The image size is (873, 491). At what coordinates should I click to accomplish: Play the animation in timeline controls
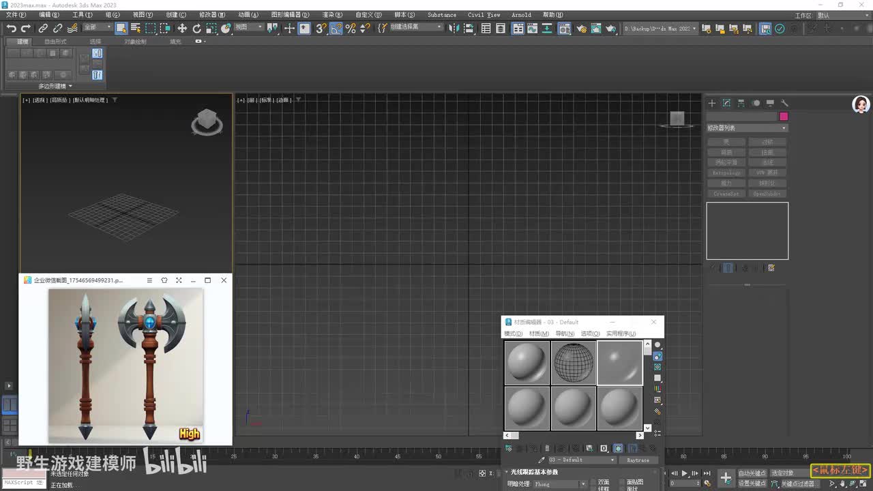tap(685, 473)
